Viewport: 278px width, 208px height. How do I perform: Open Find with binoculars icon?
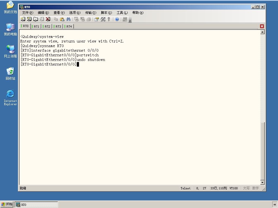coord(68,19)
